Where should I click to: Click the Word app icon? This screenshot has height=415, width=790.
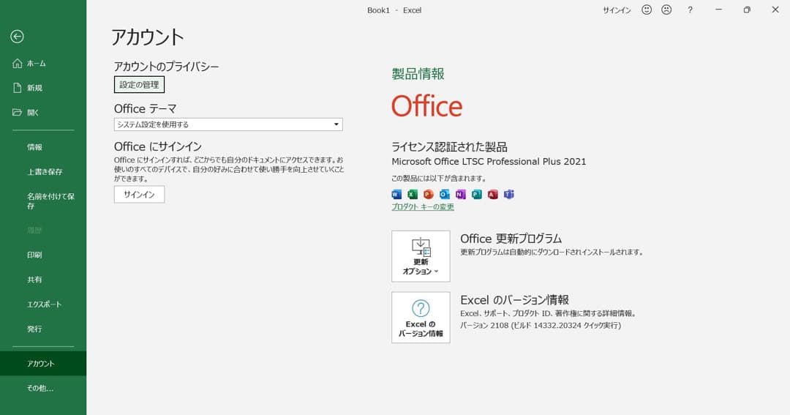(397, 194)
